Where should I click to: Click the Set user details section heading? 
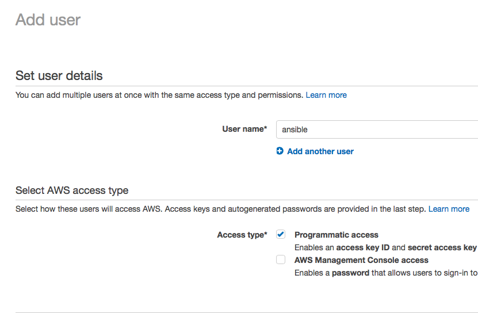click(59, 75)
